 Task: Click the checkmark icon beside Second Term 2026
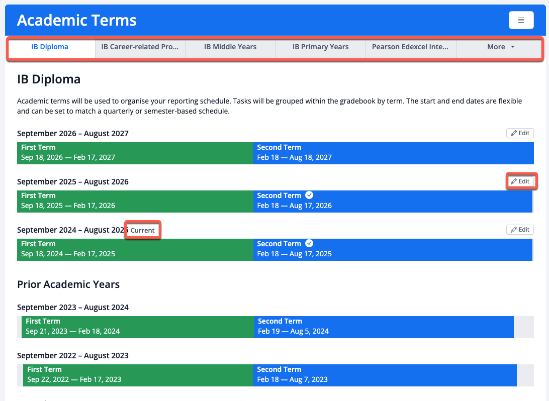point(309,195)
